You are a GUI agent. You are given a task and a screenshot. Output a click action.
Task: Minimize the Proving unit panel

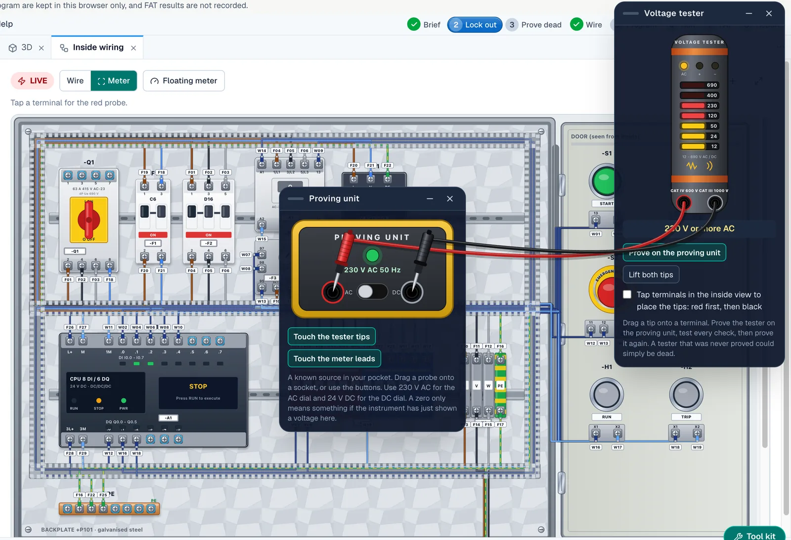pos(430,198)
